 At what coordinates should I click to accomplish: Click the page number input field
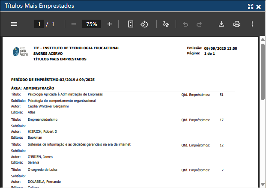click(39, 24)
